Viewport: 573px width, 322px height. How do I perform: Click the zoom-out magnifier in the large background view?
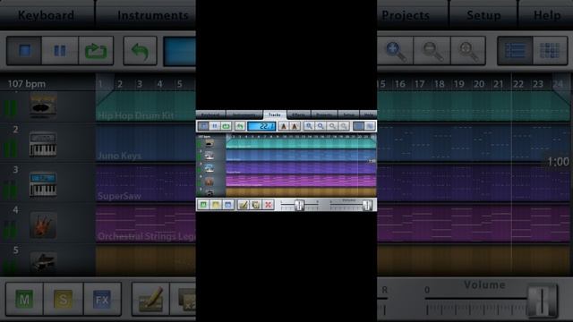(x=432, y=51)
